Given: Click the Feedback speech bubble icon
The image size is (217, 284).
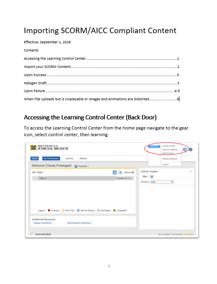Looking at the screenshot, I should point(76,166).
